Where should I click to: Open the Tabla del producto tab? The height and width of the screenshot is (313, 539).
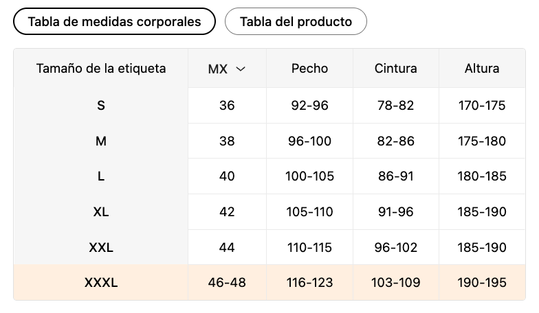[296, 21]
